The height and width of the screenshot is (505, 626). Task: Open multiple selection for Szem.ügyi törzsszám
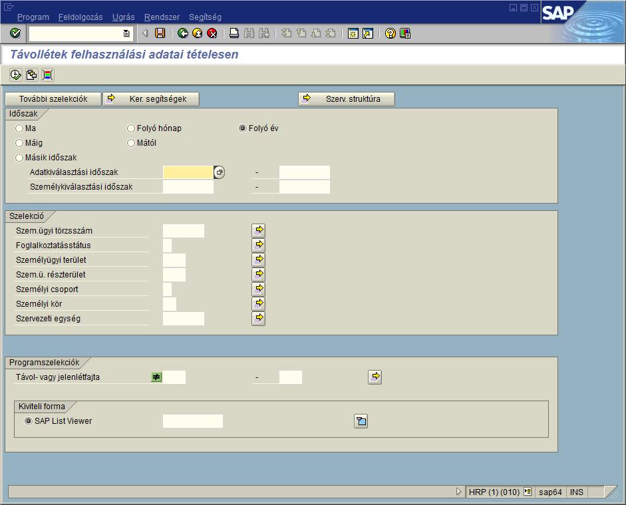[x=259, y=230]
